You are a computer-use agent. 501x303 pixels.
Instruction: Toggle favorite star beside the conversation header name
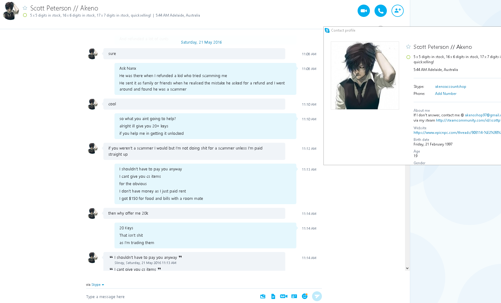pyautogui.click(x=25, y=8)
